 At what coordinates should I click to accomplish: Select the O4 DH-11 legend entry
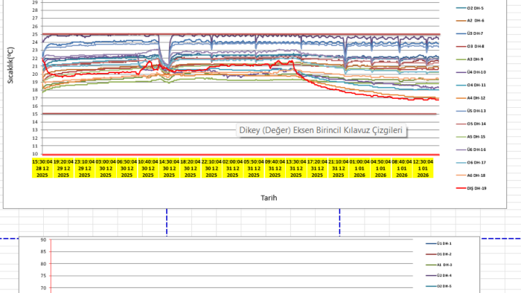(x=471, y=85)
